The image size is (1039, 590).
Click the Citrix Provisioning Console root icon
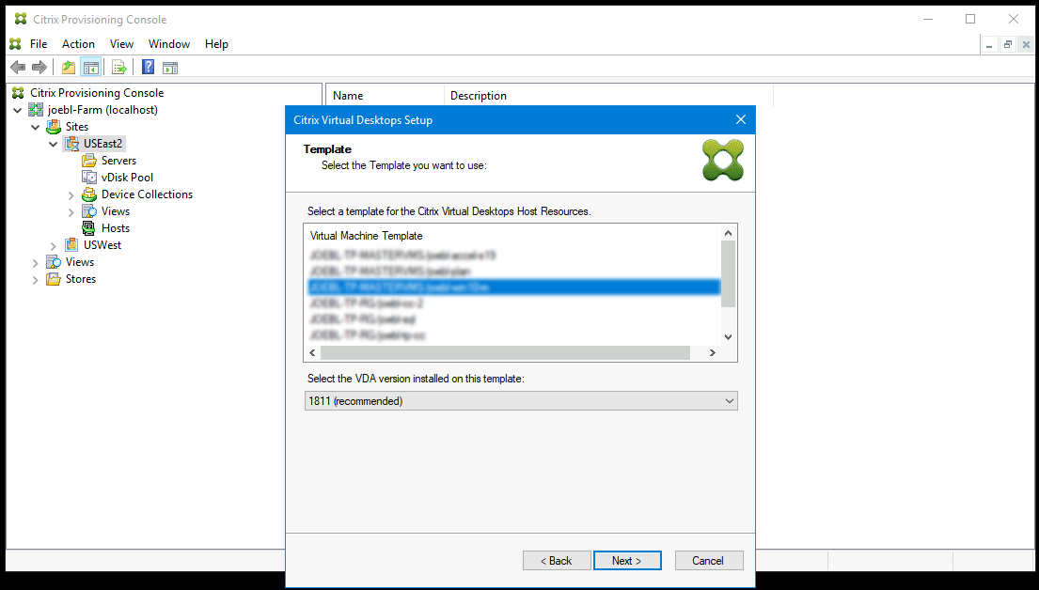[17, 93]
